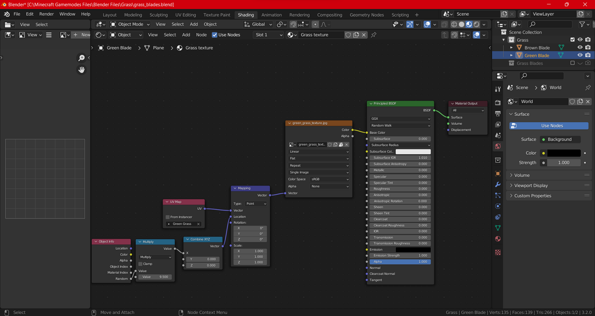Select the Modifier properties wrench icon
The height and width of the screenshot is (316, 595).
(498, 184)
